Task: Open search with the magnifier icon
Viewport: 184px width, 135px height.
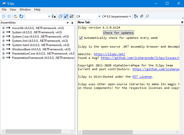Action: pos(147,16)
